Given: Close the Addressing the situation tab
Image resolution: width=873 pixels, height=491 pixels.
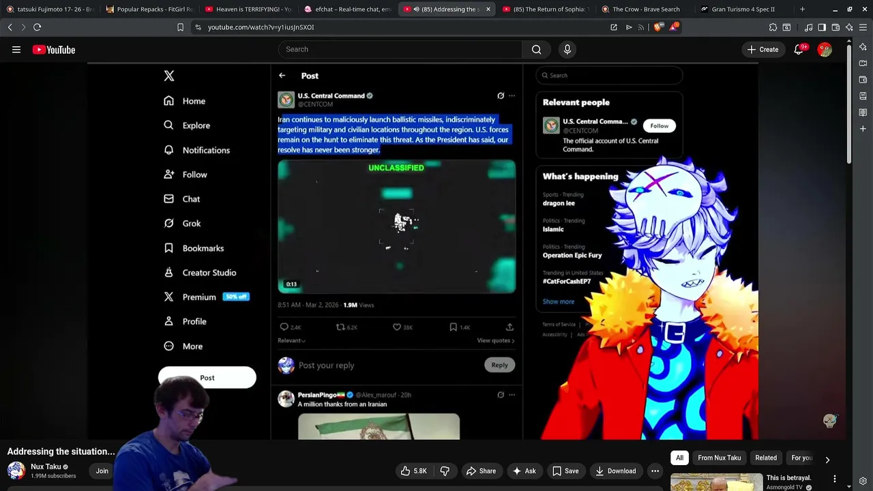Looking at the screenshot, I should point(488,10).
